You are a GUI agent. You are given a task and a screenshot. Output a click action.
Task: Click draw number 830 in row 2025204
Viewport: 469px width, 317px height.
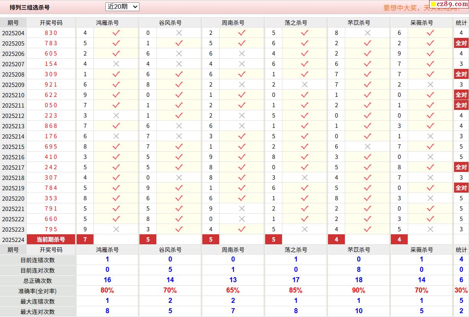click(x=51, y=33)
